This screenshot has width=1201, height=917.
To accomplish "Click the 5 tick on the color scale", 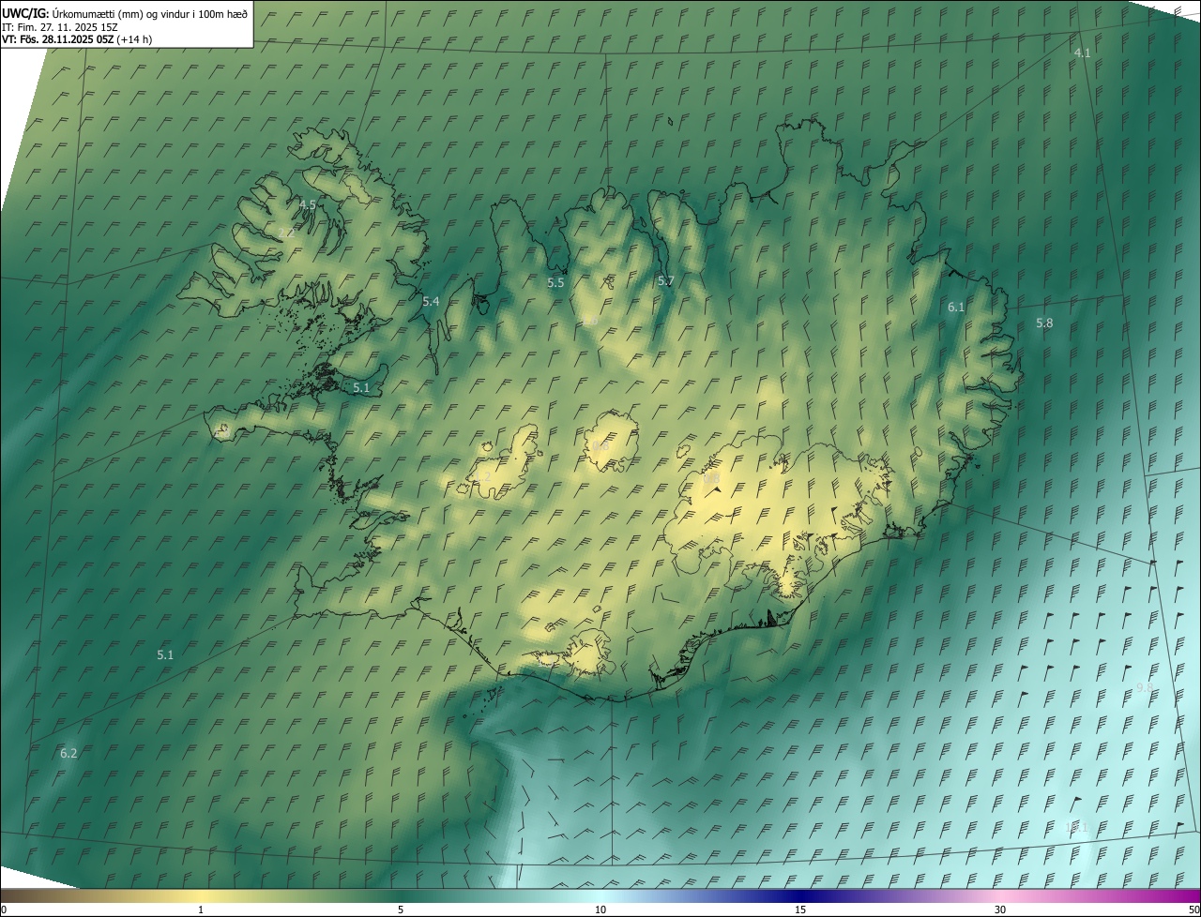I will click(401, 910).
